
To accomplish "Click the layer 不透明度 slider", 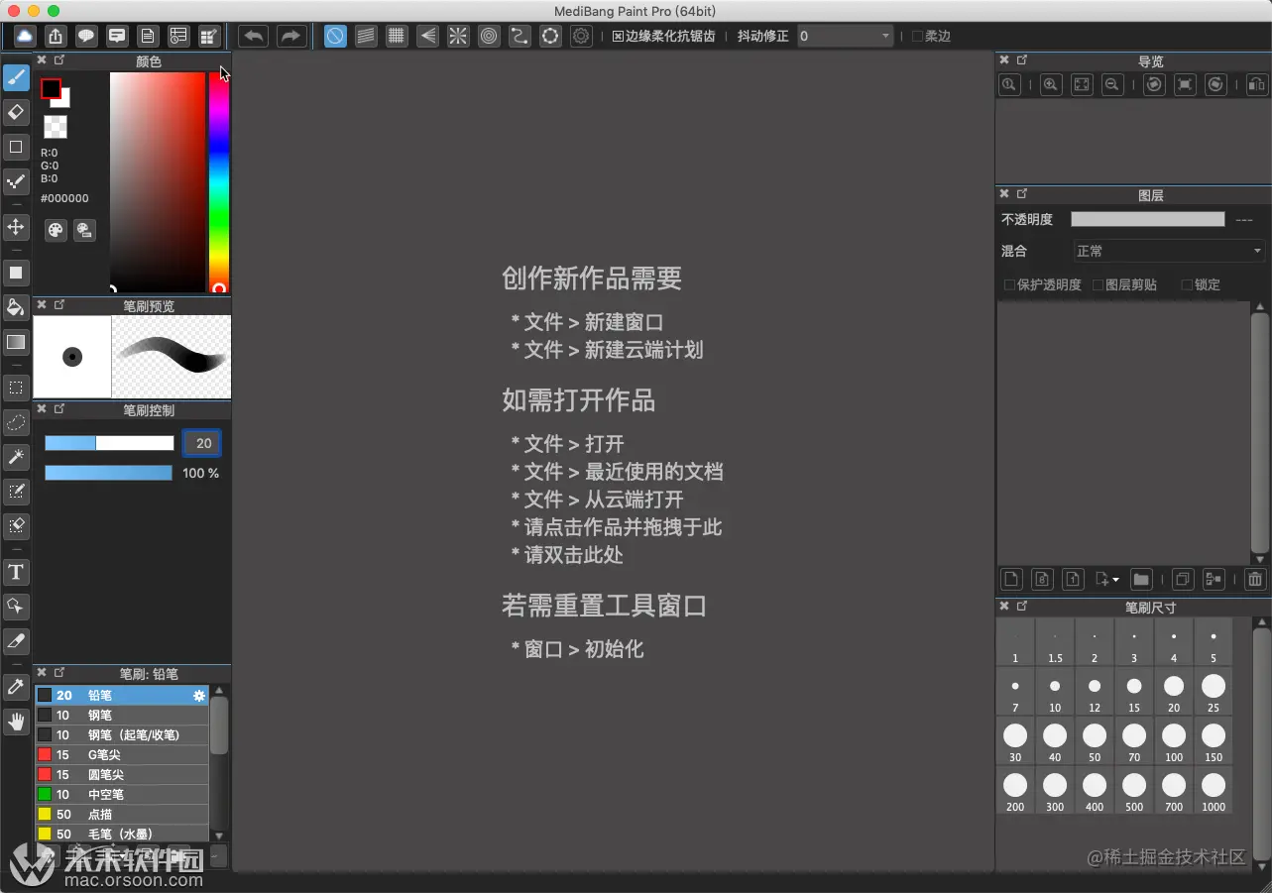I will tap(1148, 219).
